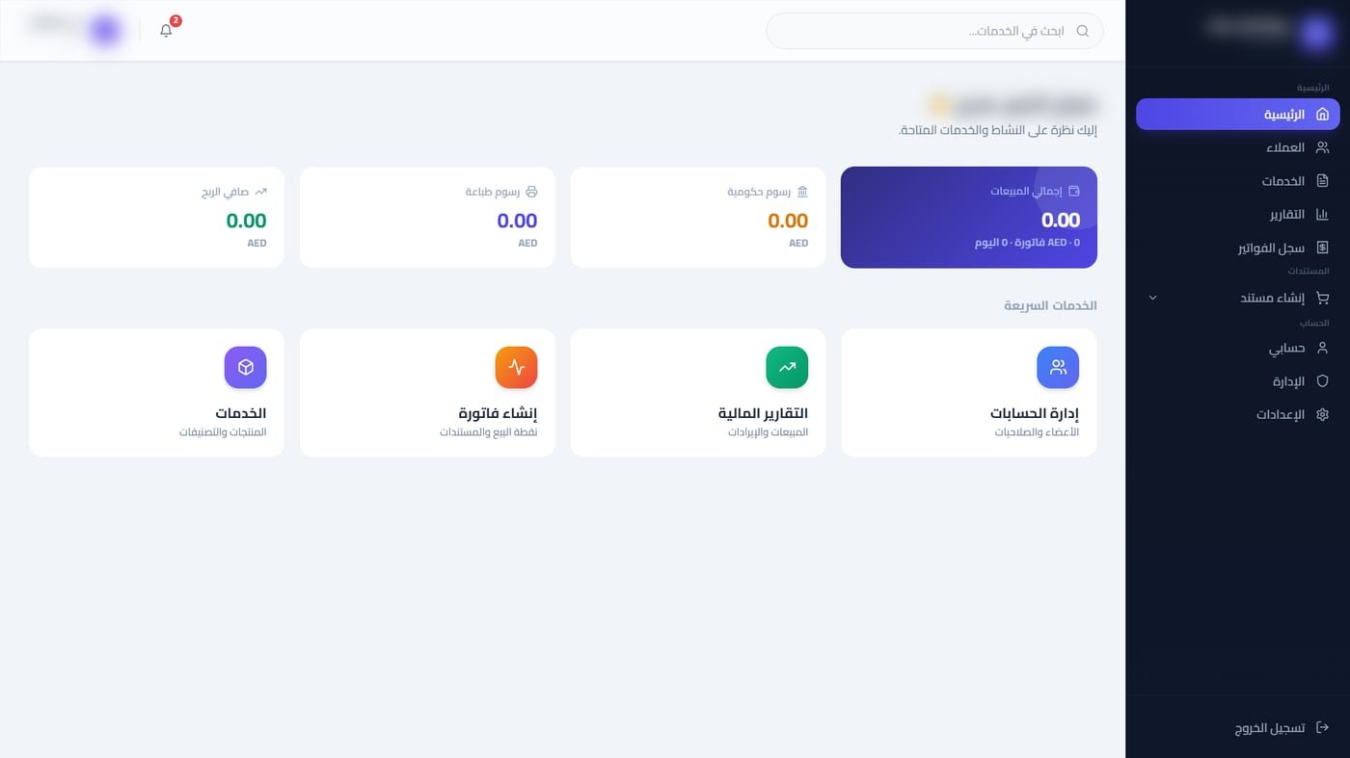1350x758 pixels.
Task: Open the الرئيسية home menu item
Action: click(x=1237, y=115)
